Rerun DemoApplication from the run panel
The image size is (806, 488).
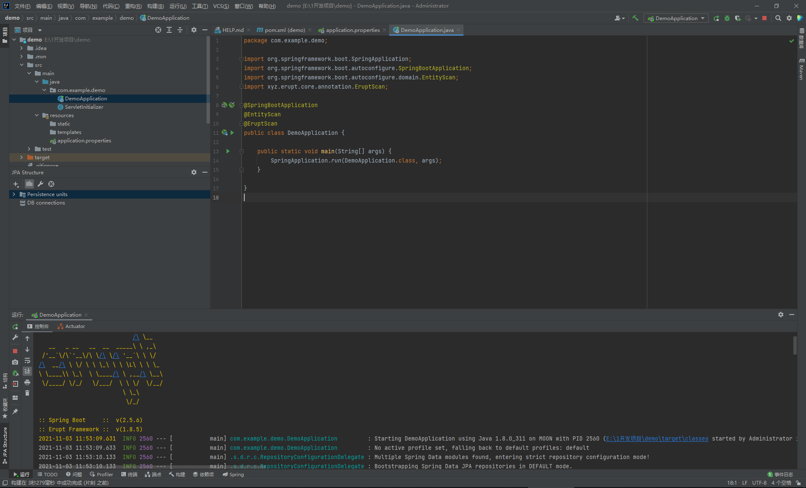(x=15, y=326)
